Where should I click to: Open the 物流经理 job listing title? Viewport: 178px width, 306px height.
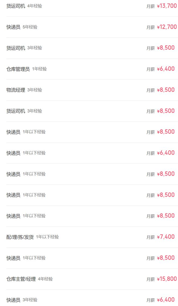[16, 90]
